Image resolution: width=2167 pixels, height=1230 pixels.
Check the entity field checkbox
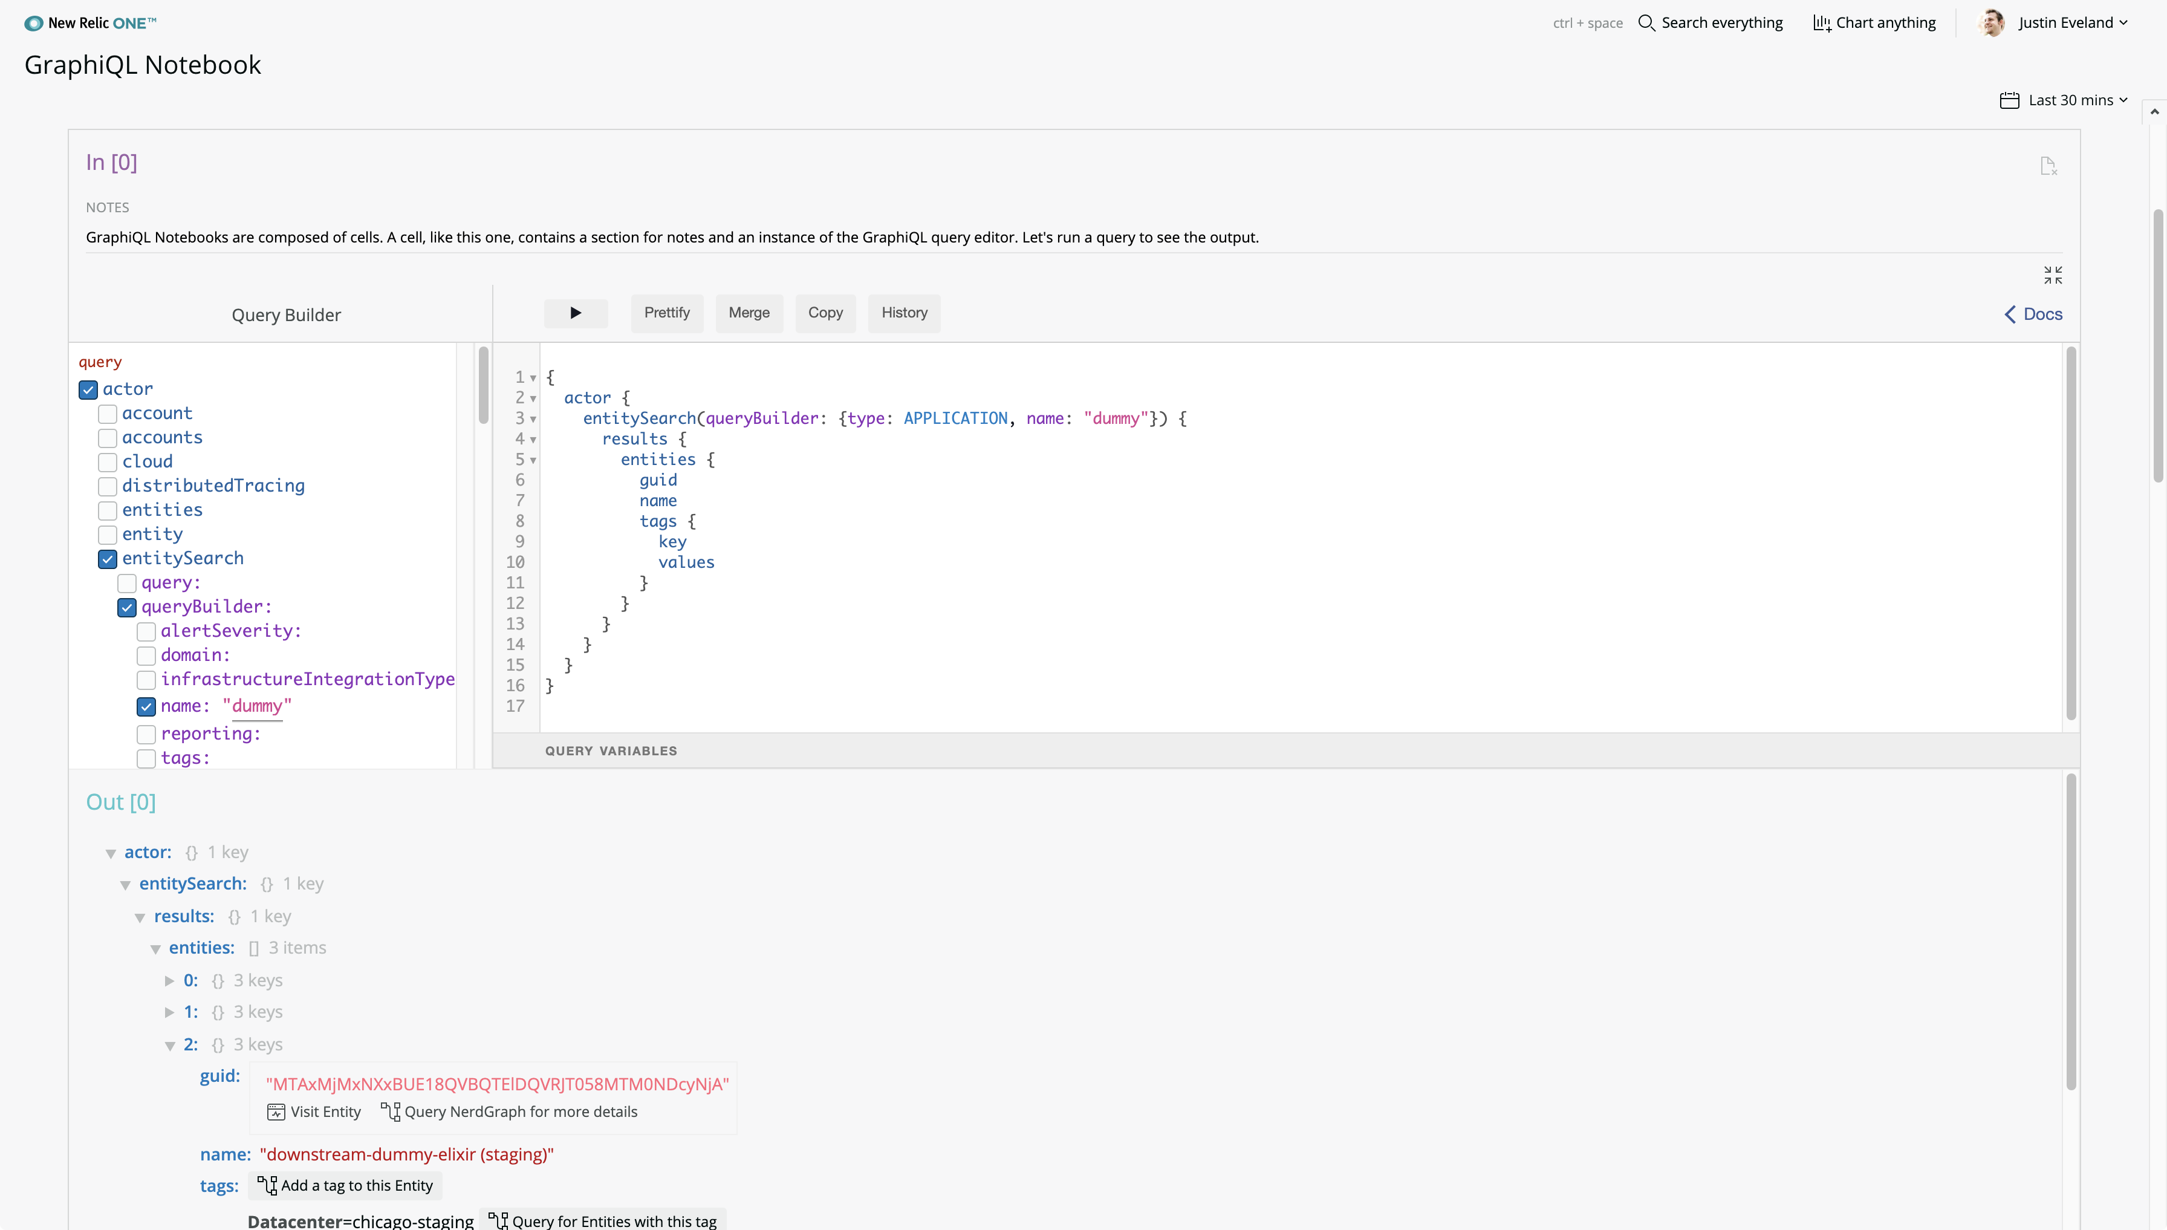click(x=107, y=535)
